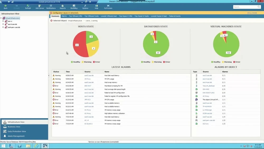The width and height of the screenshot is (264, 149).
Task: Open the JMF-DC2 alarm source link
Action: click(88, 100)
